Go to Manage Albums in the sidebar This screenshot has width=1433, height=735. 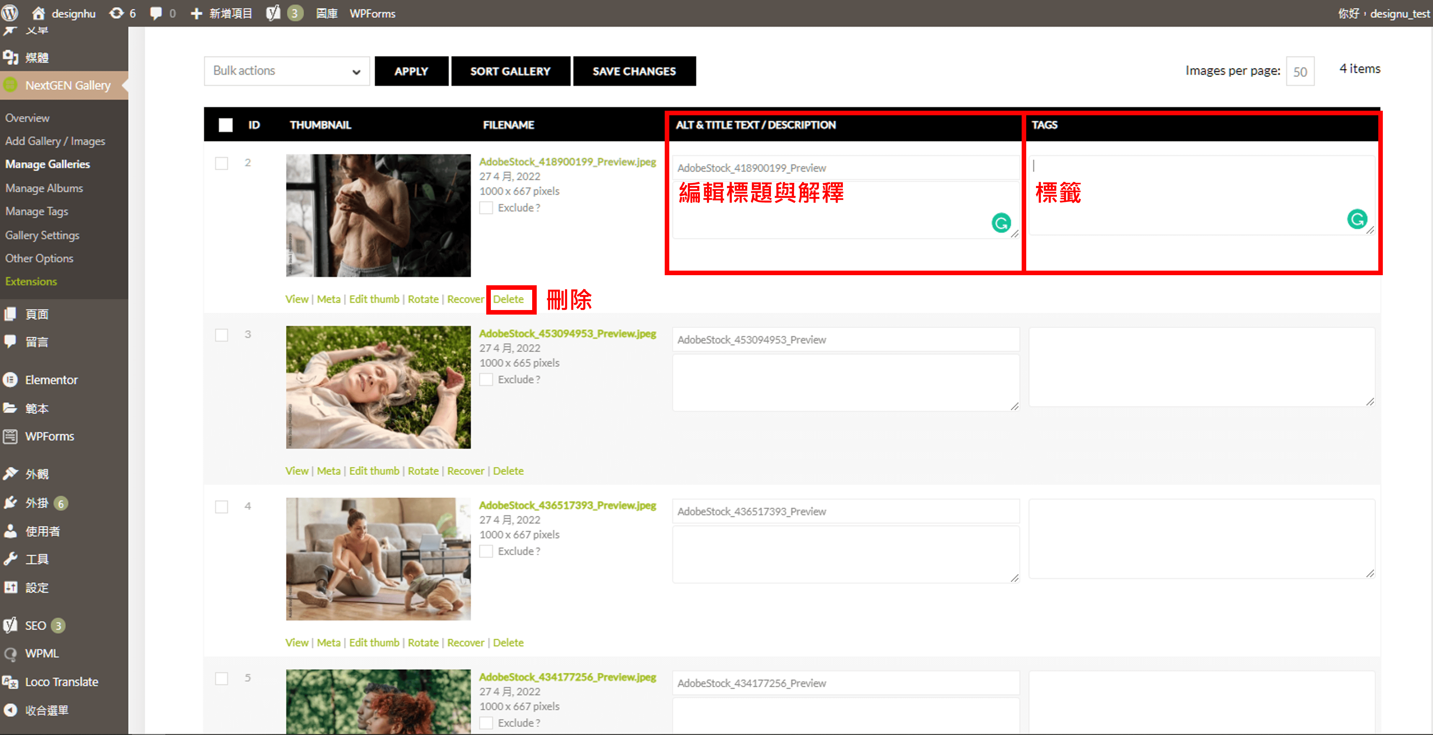coord(44,188)
